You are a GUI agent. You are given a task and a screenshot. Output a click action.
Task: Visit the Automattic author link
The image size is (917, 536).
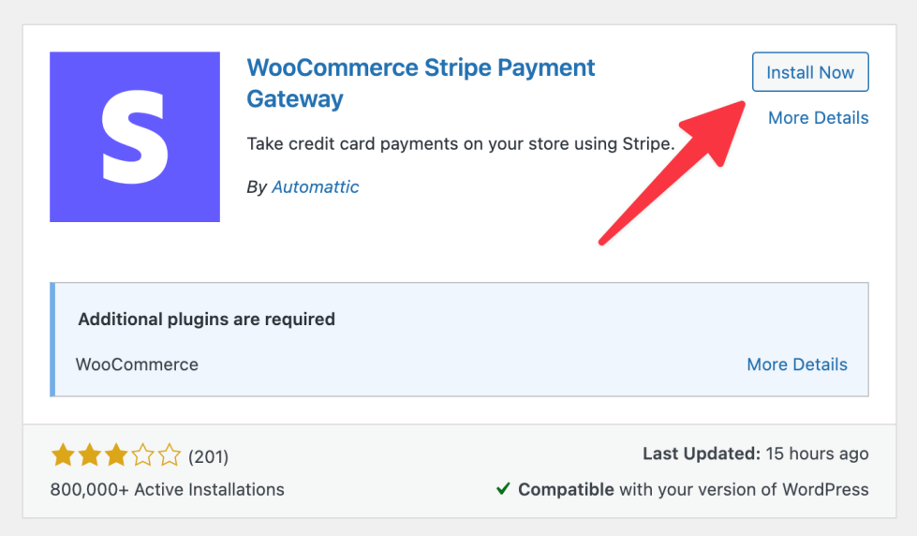315,187
